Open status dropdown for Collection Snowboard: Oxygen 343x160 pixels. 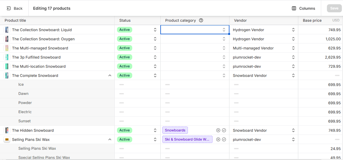[x=155, y=39]
